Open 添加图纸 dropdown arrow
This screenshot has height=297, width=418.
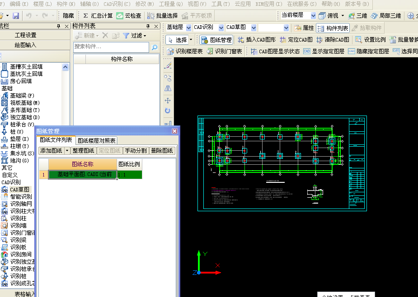(67, 151)
